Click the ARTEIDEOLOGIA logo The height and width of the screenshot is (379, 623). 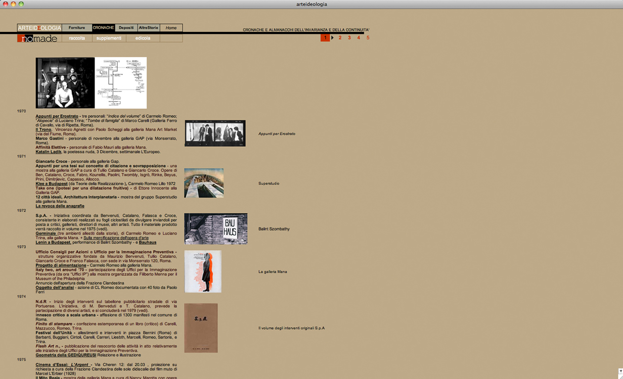click(39, 28)
